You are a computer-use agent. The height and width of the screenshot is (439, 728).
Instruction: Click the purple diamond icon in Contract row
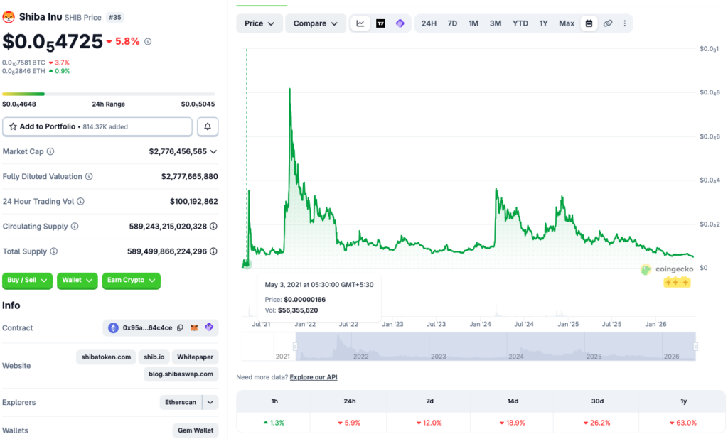pos(209,327)
